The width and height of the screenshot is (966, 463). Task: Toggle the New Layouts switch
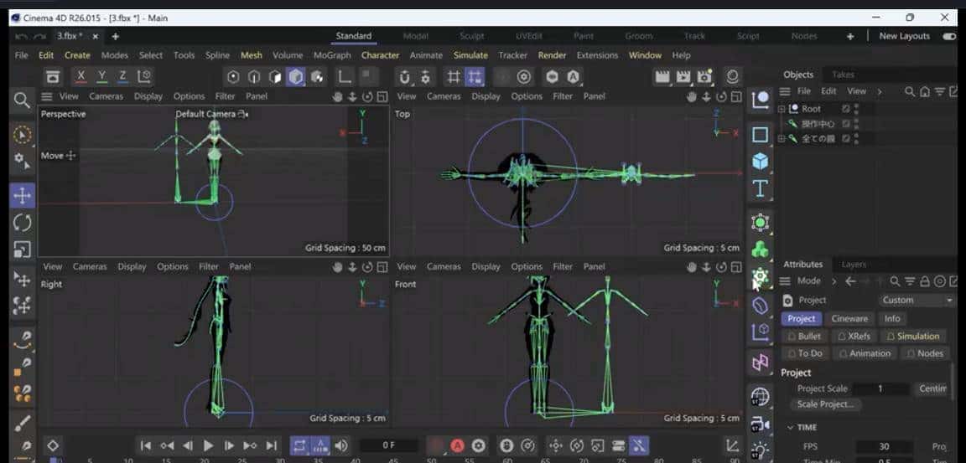tap(949, 36)
